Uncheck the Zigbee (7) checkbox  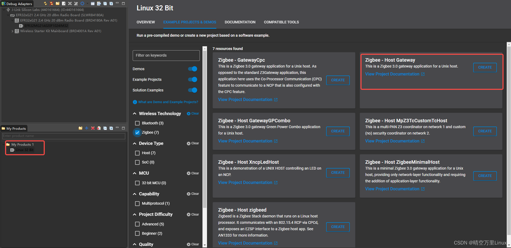click(137, 132)
